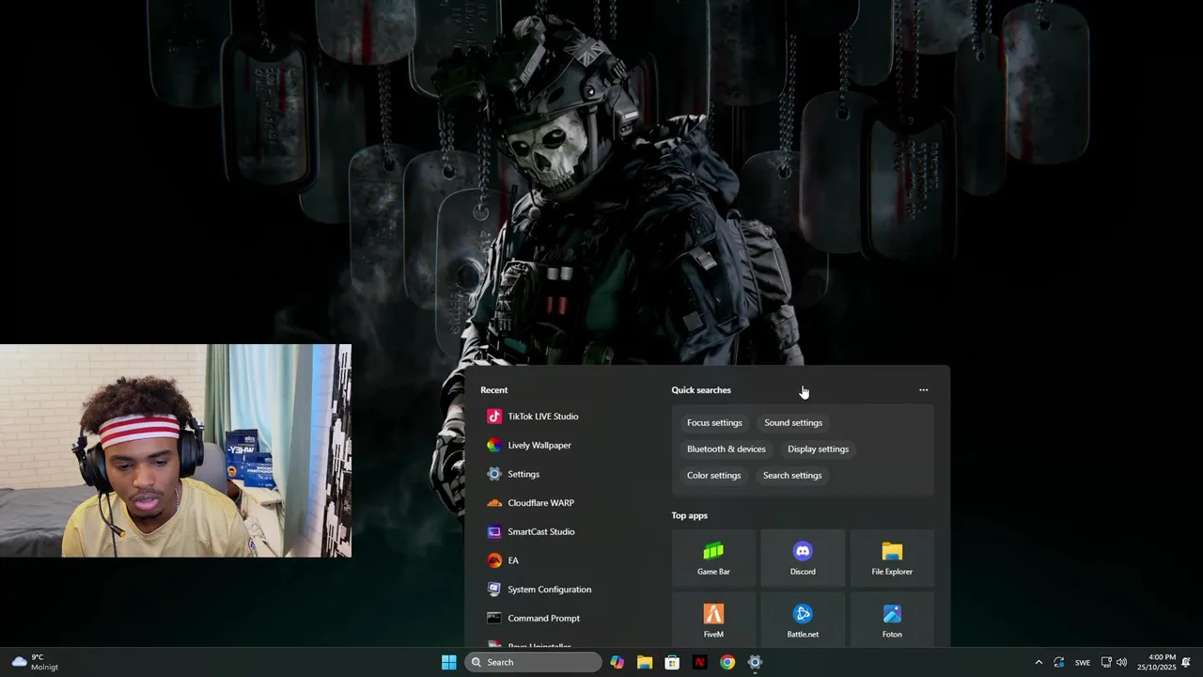Open File Explorer from the taskbar
This screenshot has width=1203, height=677.
tap(645, 662)
